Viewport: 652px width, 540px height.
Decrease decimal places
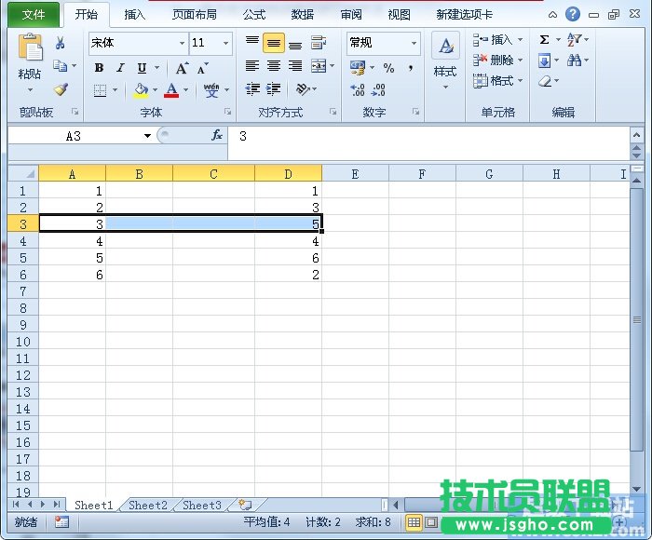(x=378, y=89)
